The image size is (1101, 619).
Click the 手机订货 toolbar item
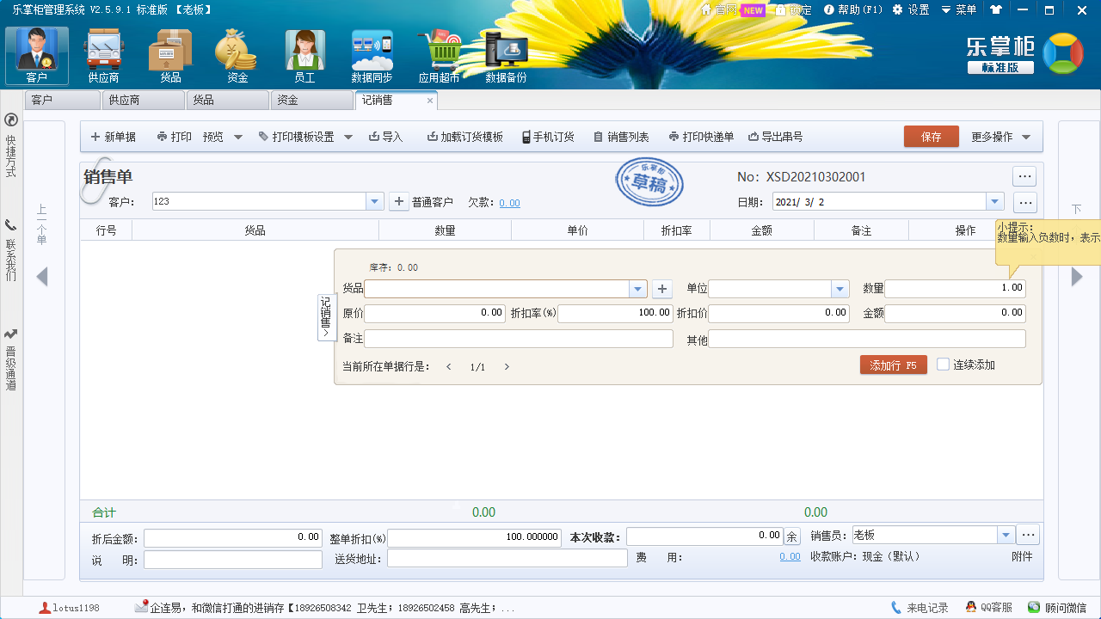548,136
